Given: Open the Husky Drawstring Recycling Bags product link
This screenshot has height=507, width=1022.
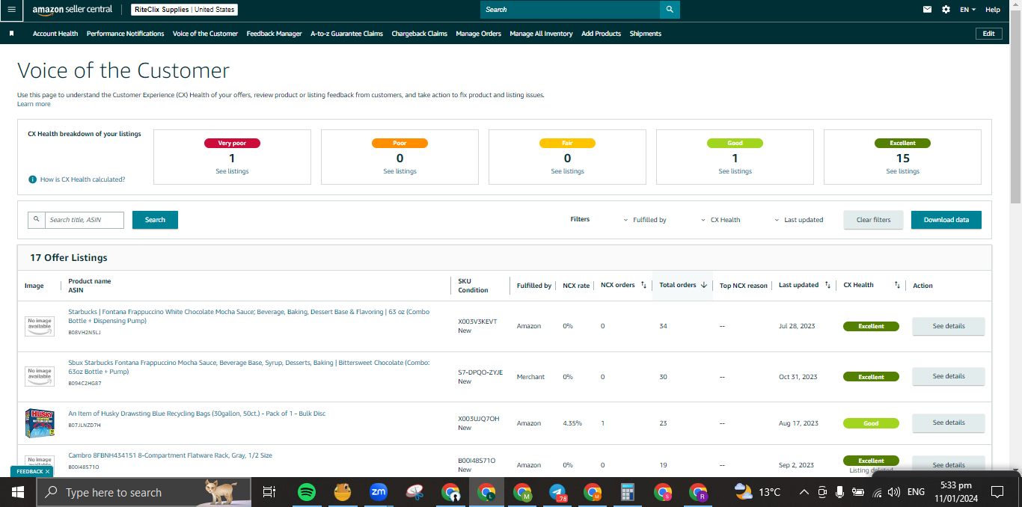Looking at the screenshot, I should [197, 414].
